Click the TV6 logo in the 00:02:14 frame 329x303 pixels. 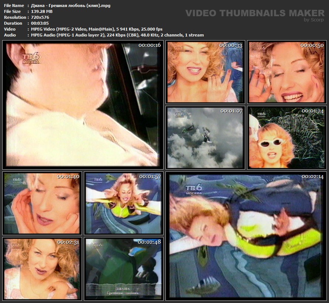pos(194,189)
